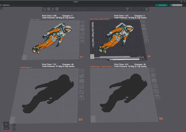The height and width of the screenshot is (132, 186).
Task: Click the 'Changes: 48' text
Action: coord(68,64)
